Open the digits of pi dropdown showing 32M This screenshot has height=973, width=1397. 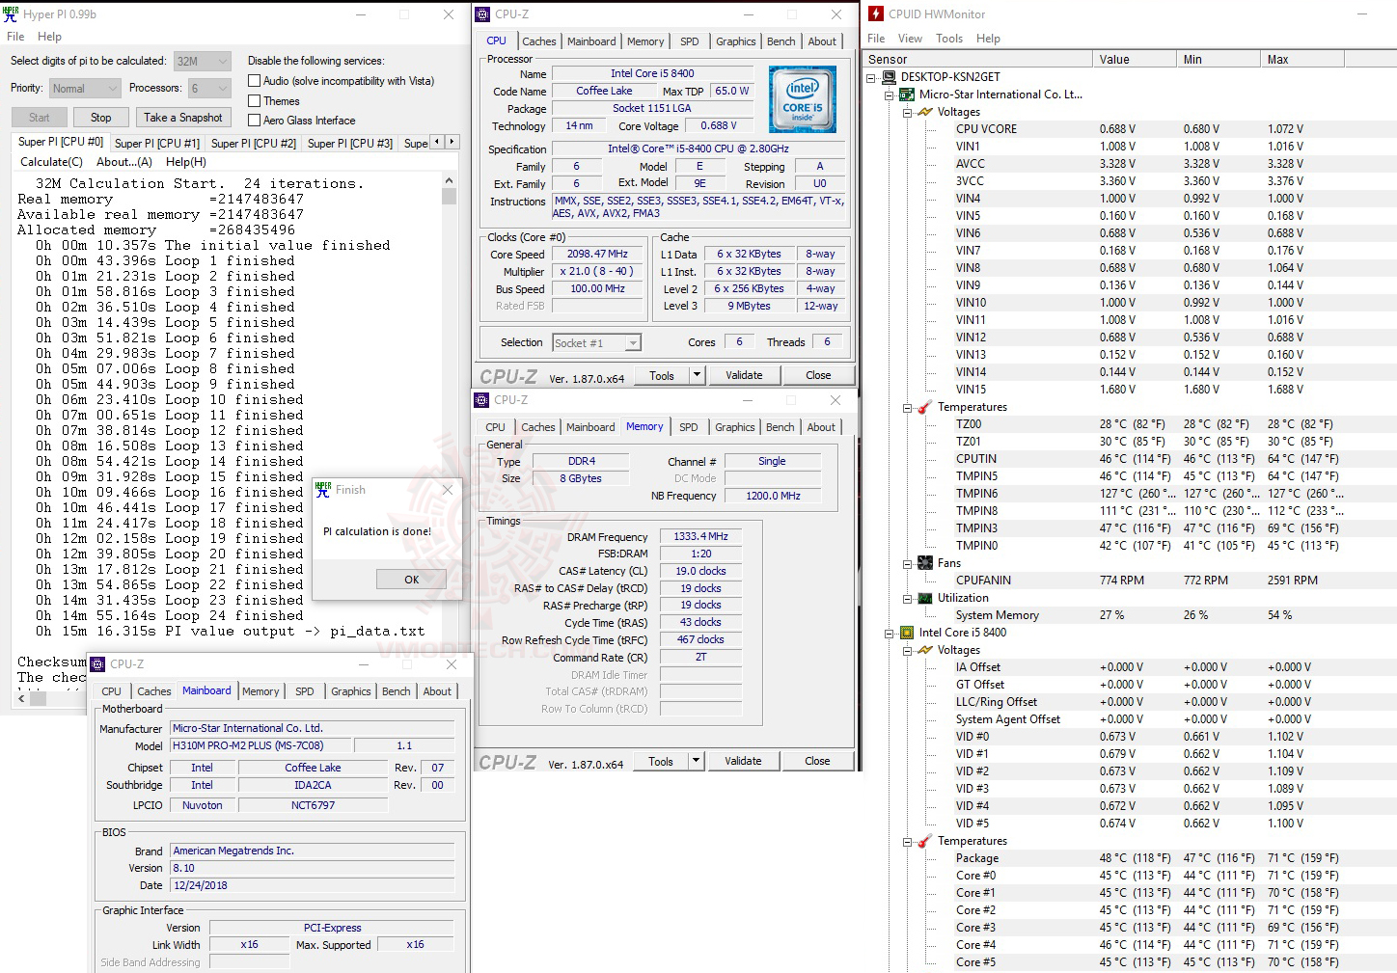(203, 61)
